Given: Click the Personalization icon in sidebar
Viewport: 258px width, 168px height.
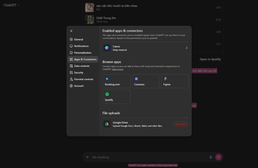Looking at the screenshot, I should coord(71,53).
